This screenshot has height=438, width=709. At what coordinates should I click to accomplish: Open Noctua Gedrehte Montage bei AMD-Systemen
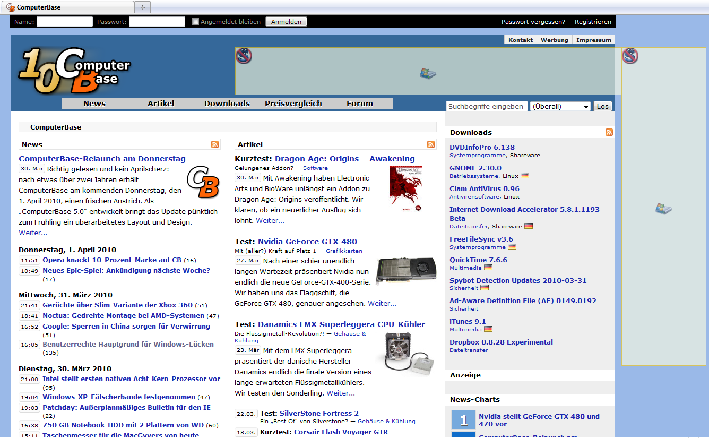123,316
